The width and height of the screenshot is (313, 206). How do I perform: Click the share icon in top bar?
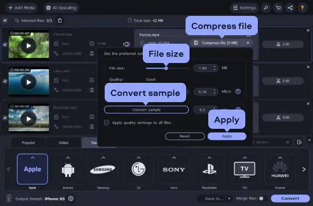[x=290, y=8]
